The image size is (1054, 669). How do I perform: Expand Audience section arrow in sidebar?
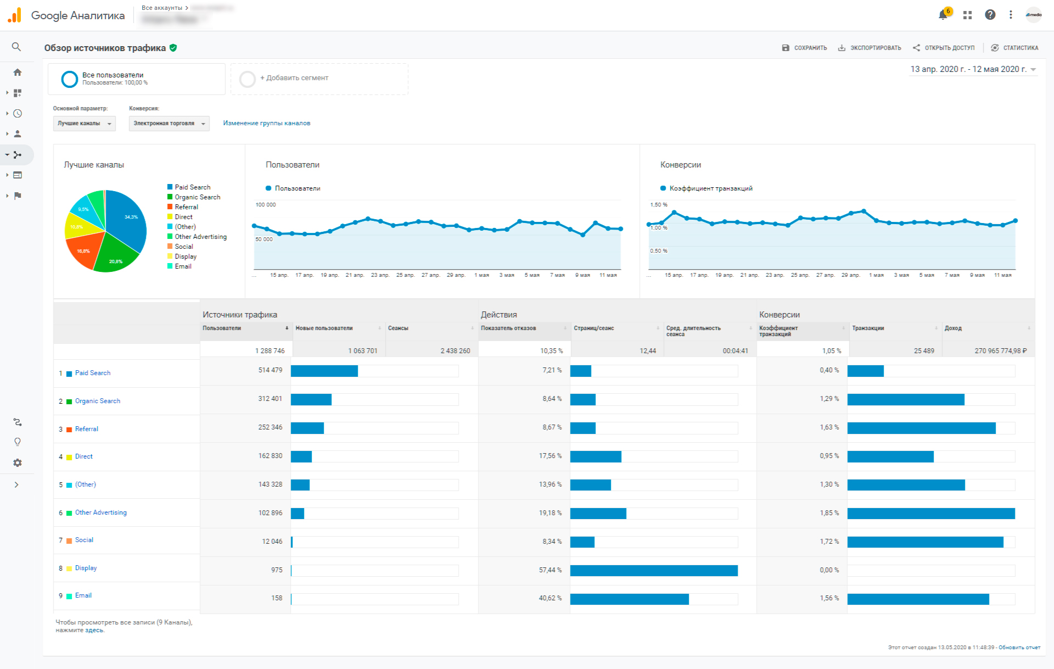tap(7, 133)
